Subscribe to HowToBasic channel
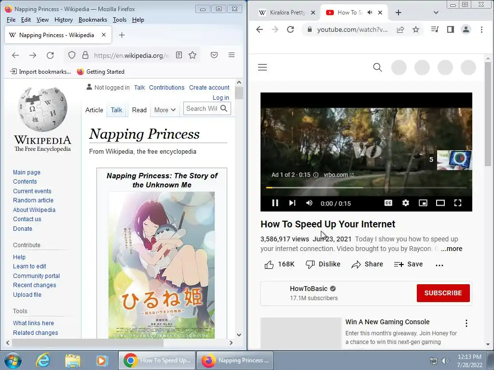494x370 pixels. (443, 293)
